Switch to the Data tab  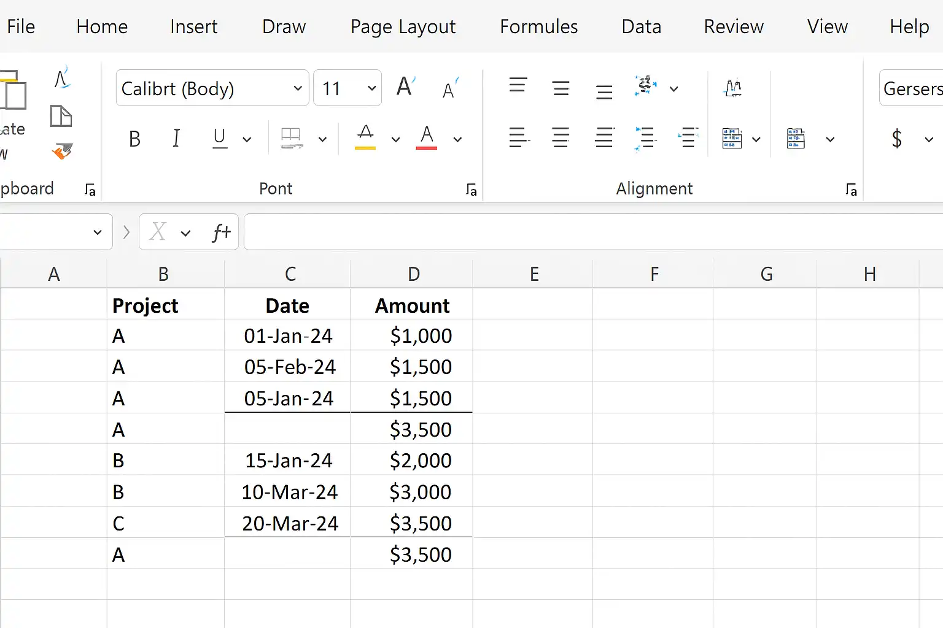pos(641,26)
